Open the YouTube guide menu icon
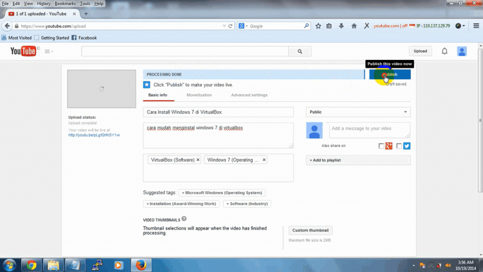Image resolution: width=483 pixels, height=272 pixels. point(49,51)
